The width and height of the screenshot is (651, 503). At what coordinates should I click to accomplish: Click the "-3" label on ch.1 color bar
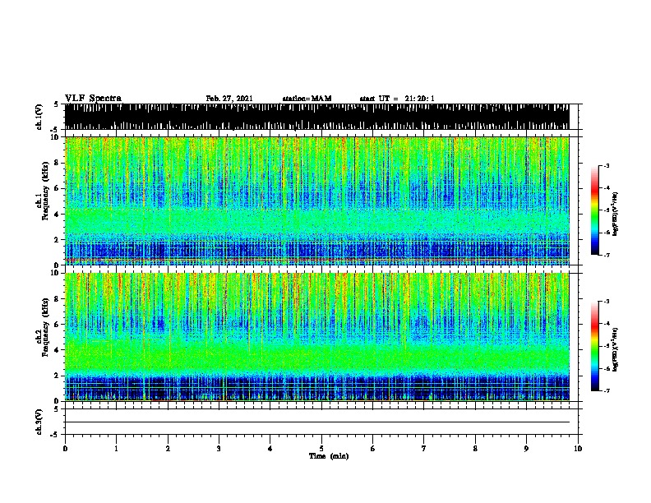tap(606, 166)
